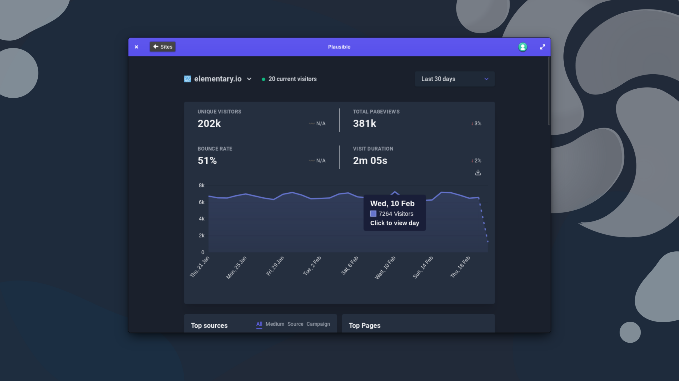Click 'Click to view day' in tooltip

coord(395,223)
